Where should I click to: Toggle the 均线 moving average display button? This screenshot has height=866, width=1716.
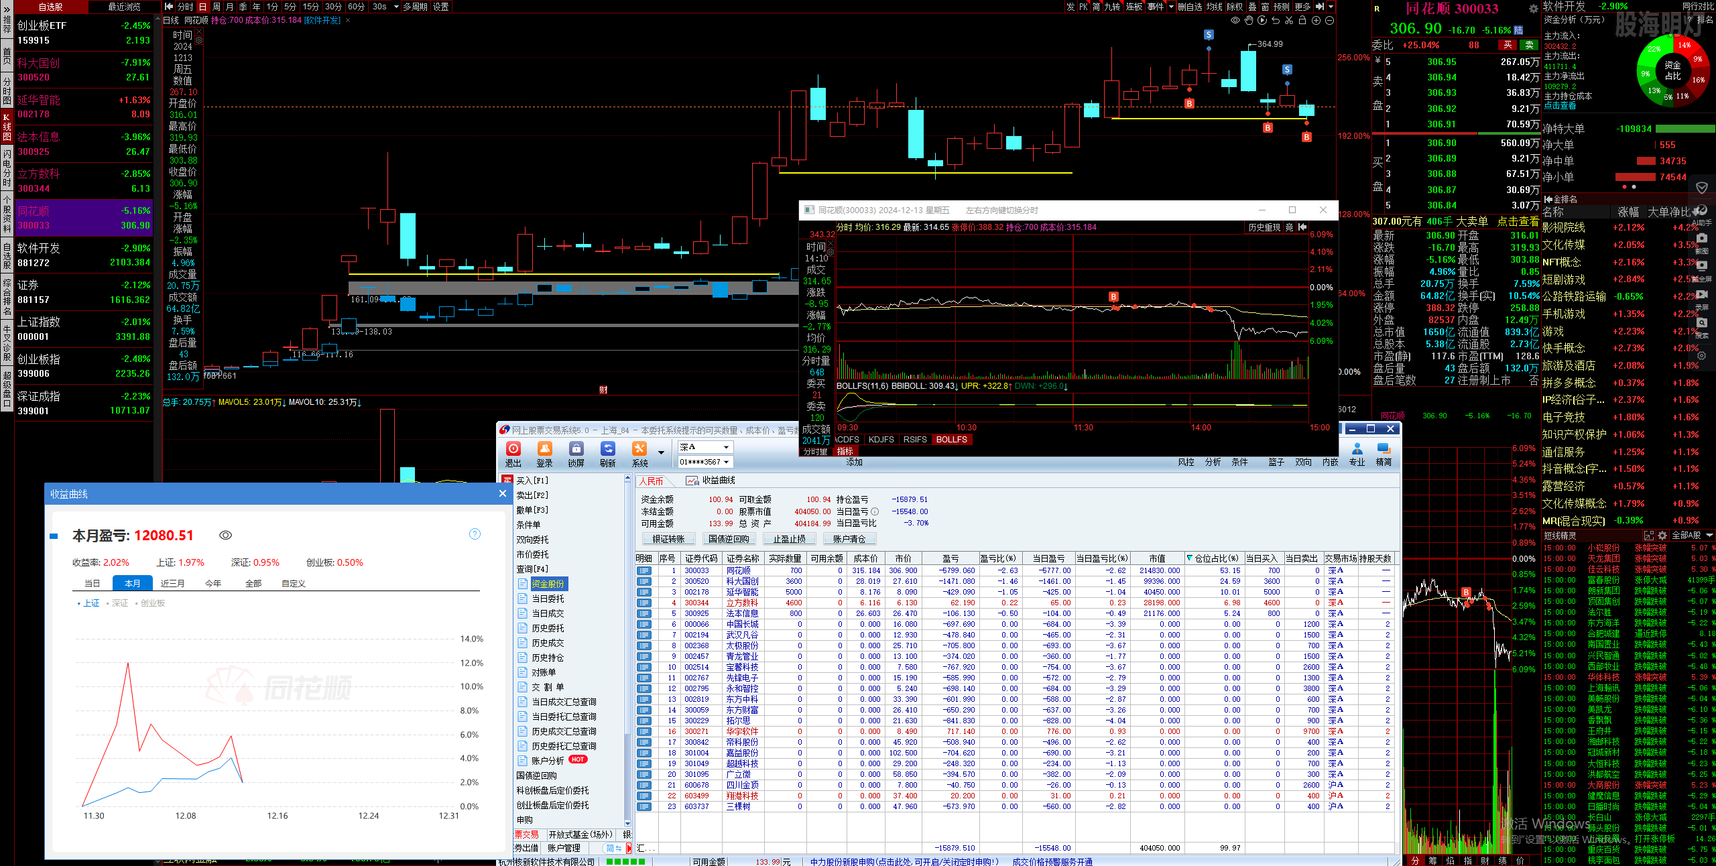pyautogui.click(x=1215, y=7)
